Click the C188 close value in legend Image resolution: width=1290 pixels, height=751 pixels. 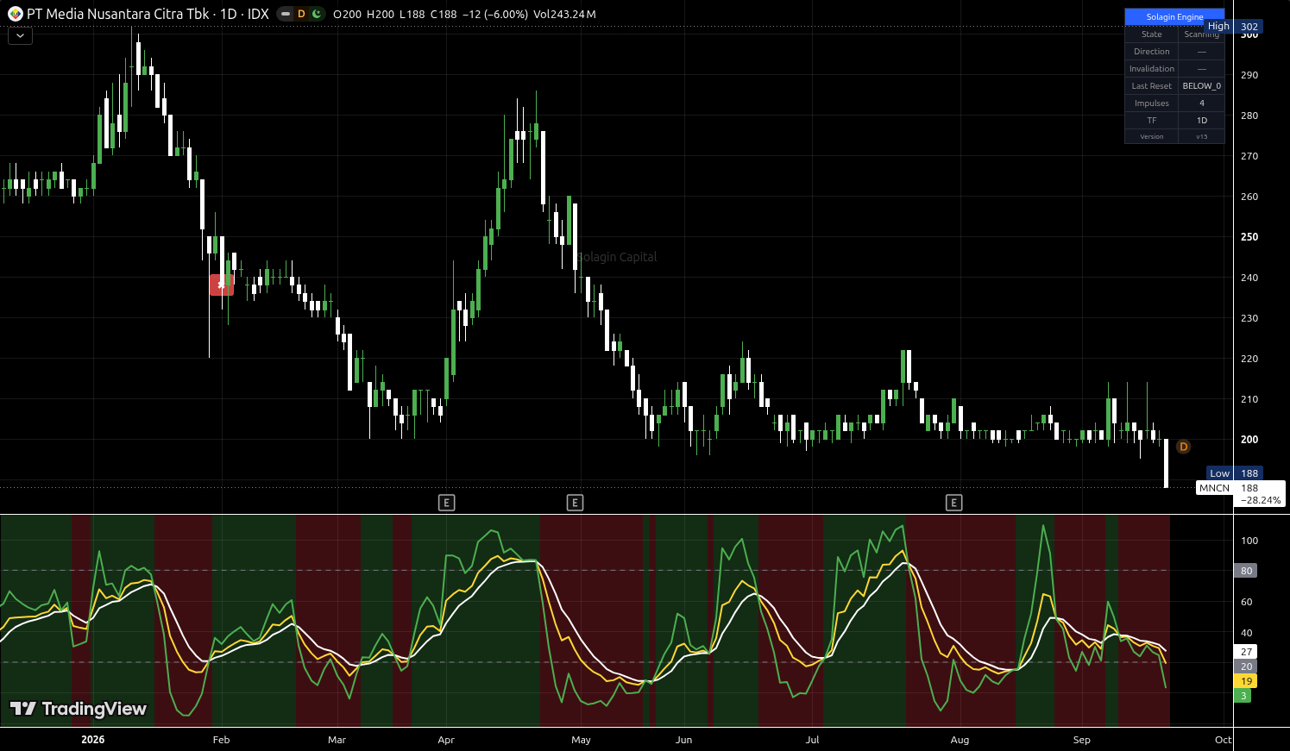444,15
